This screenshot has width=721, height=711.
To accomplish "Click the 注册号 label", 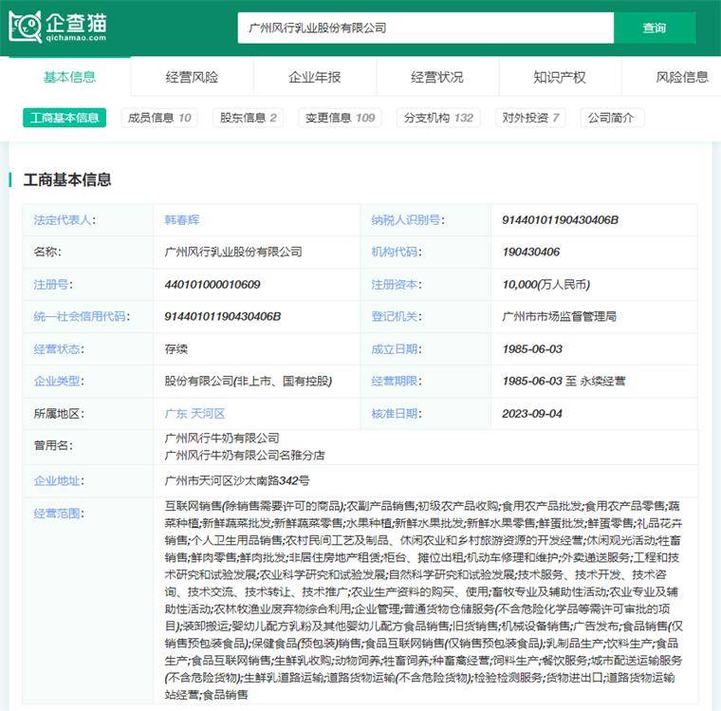I will pyautogui.click(x=53, y=285).
